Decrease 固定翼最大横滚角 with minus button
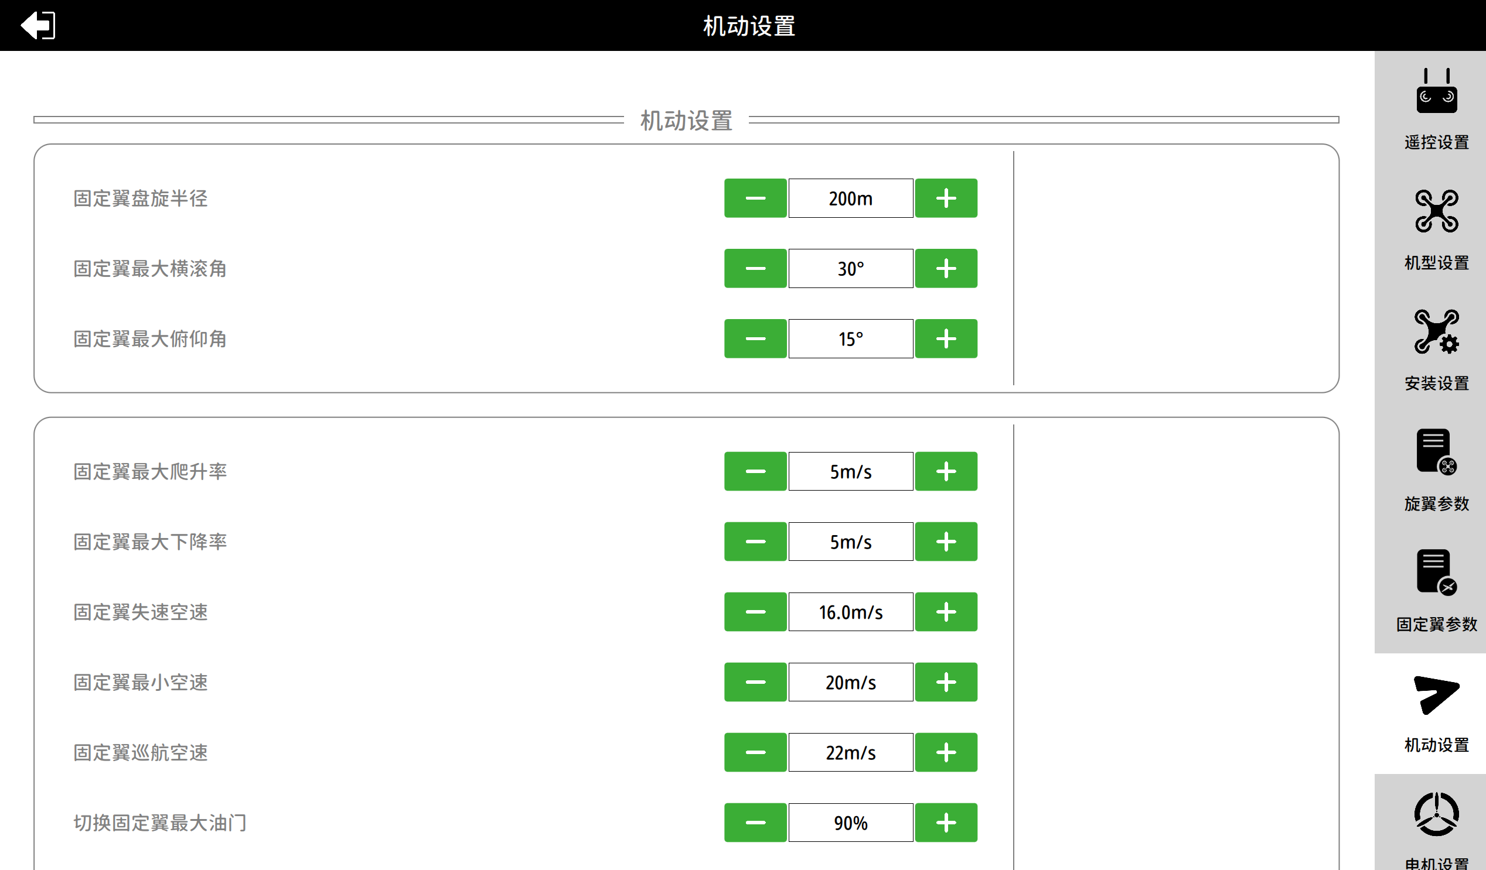Screen dimensions: 1486x870 (755, 269)
